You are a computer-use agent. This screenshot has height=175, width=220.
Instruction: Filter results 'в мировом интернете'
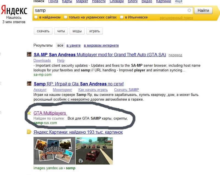101,45
